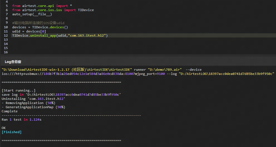The width and height of the screenshot is (276, 147).
Task: Place cursor on the auto_setup(__file__) line
Action: [x=32, y=14]
